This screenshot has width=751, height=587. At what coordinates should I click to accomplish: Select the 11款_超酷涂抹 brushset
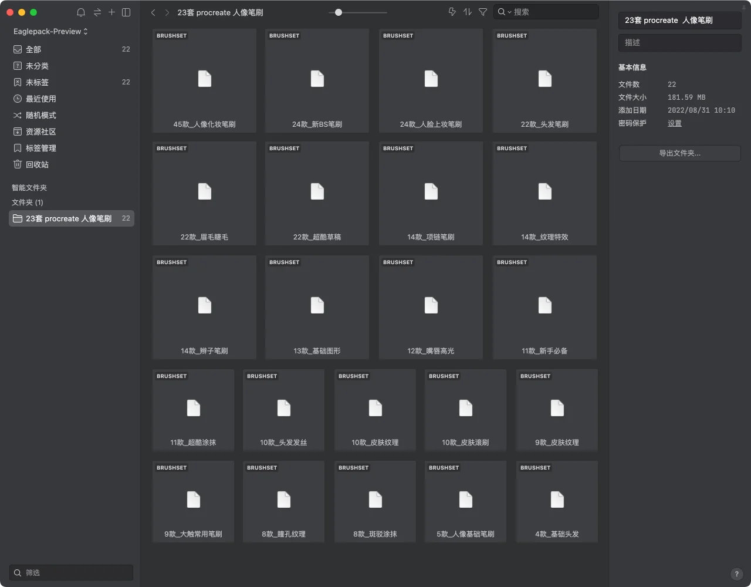click(193, 410)
